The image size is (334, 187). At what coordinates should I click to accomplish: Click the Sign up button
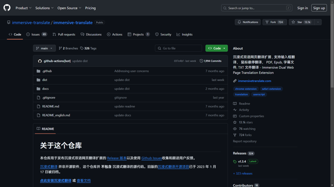click(x=319, y=8)
